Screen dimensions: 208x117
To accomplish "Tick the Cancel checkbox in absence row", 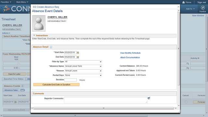I will [x=186, y=102].
